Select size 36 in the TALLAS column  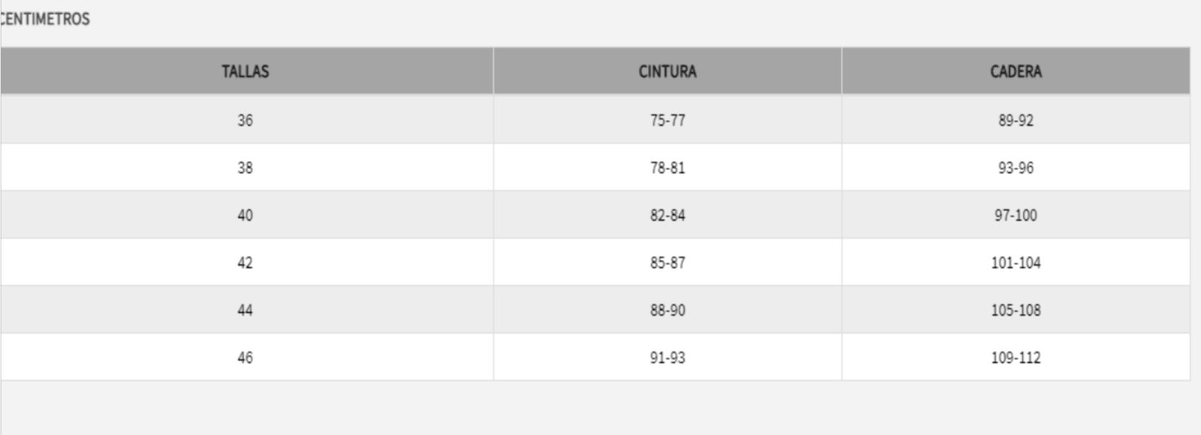click(x=245, y=120)
